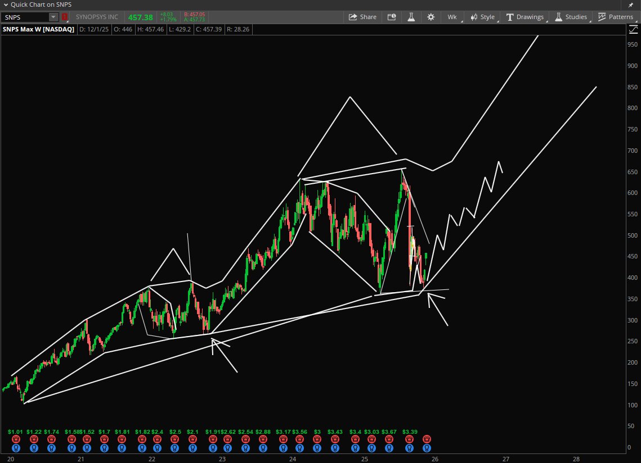The image size is (641, 463).
Task: Click the Share button
Action: tap(362, 17)
